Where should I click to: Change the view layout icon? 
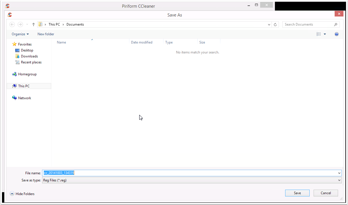click(318, 34)
